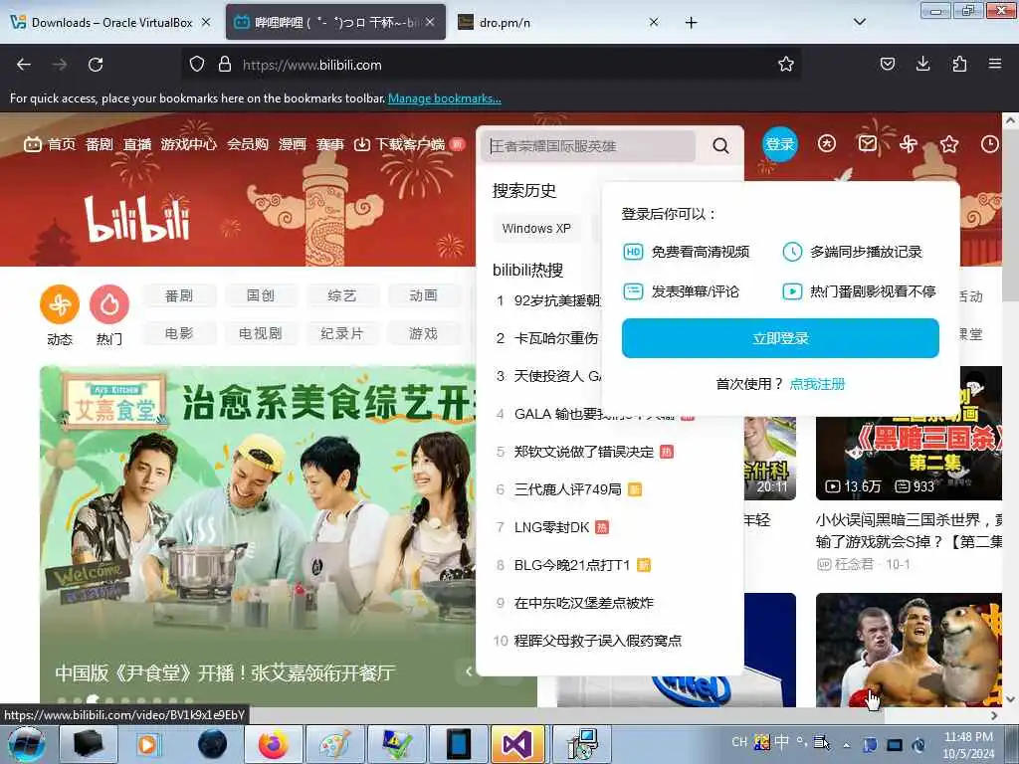Screen dimensions: 1019x764
Task: Click the bilibili search magnifier icon
Action: [720, 145]
